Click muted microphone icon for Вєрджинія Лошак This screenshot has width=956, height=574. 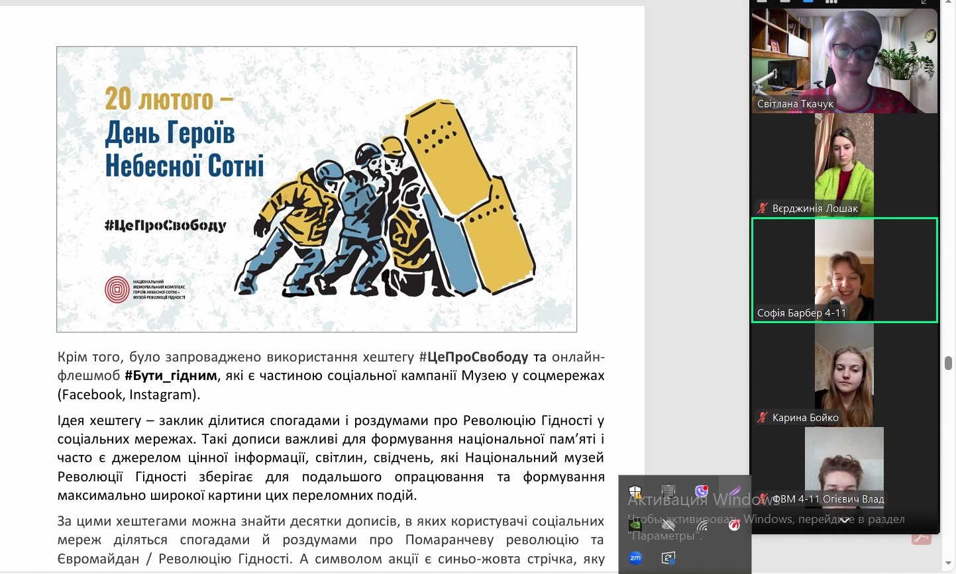point(763,208)
